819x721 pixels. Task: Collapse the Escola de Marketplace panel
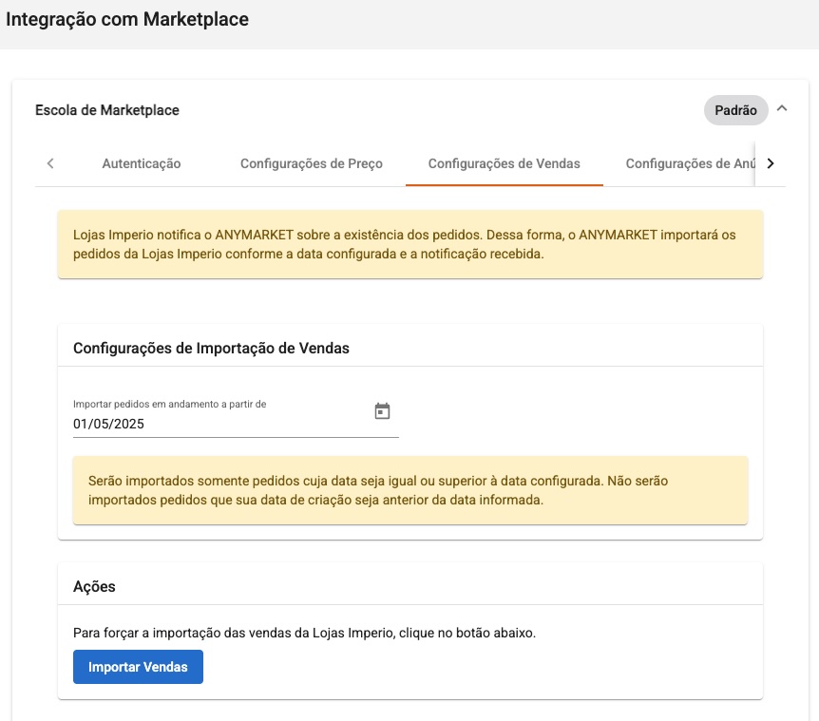click(x=781, y=108)
